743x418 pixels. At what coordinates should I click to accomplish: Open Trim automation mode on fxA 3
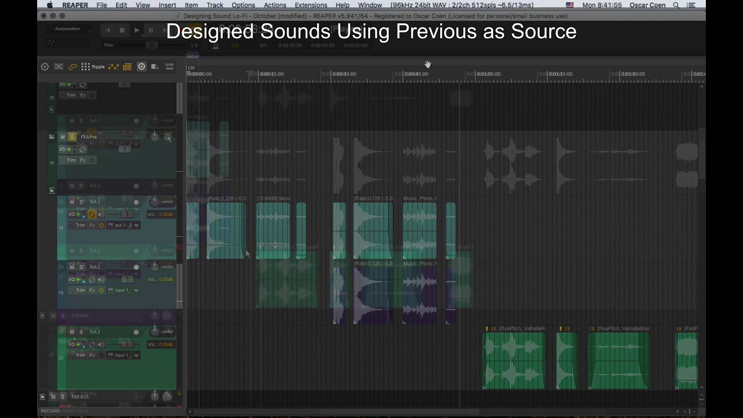pyautogui.click(x=78, y=355)
